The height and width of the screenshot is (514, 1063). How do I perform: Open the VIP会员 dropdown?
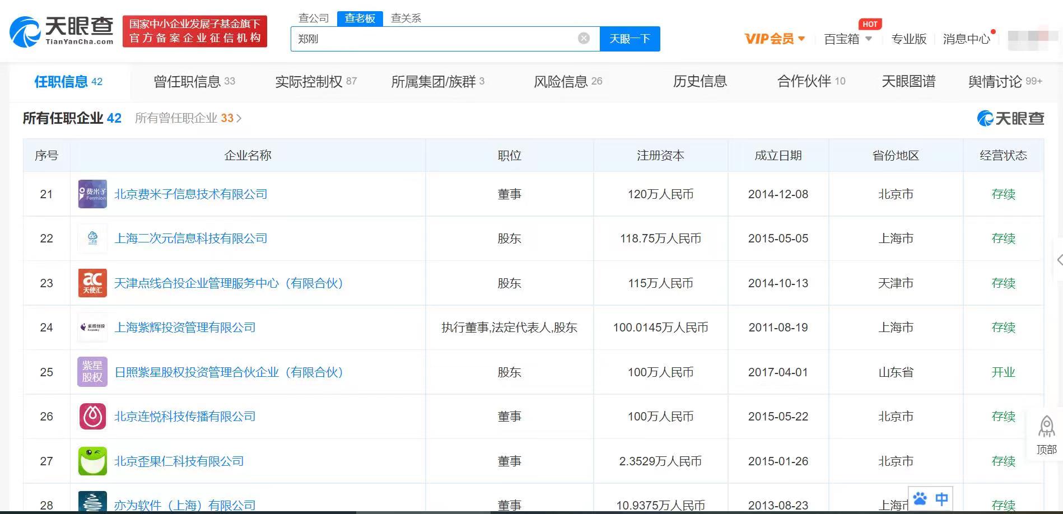[775, 39]
